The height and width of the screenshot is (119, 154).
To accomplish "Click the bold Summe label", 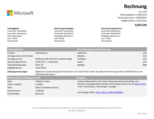I will tap(81, 65).
